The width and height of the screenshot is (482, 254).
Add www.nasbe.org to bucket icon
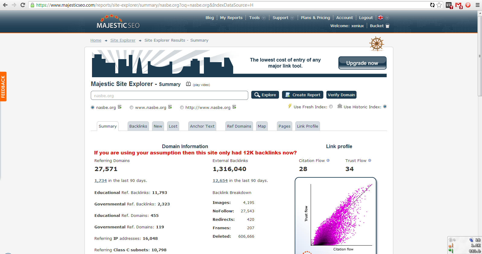(170, 107)
